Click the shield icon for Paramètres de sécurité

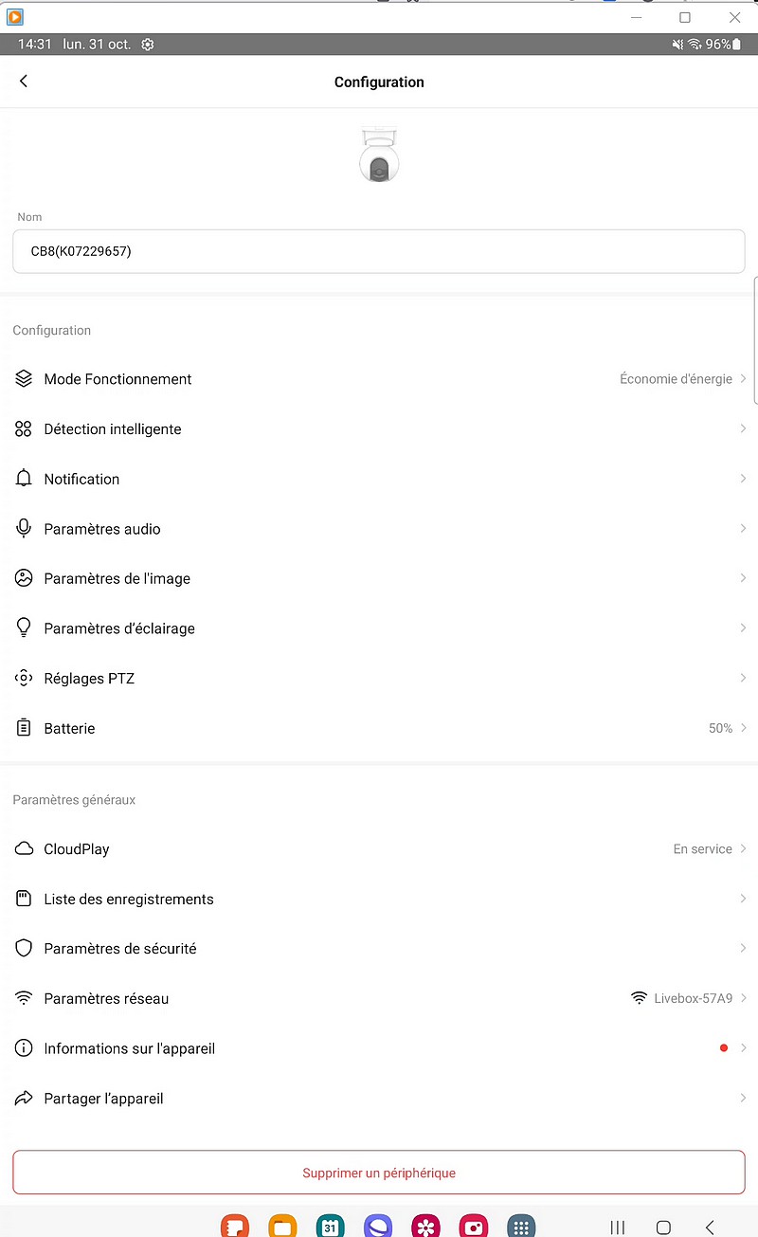(x=24, y=949)
